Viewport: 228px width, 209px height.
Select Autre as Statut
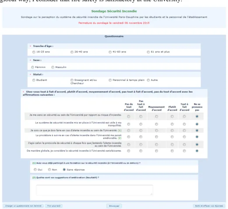click(148, 80)
